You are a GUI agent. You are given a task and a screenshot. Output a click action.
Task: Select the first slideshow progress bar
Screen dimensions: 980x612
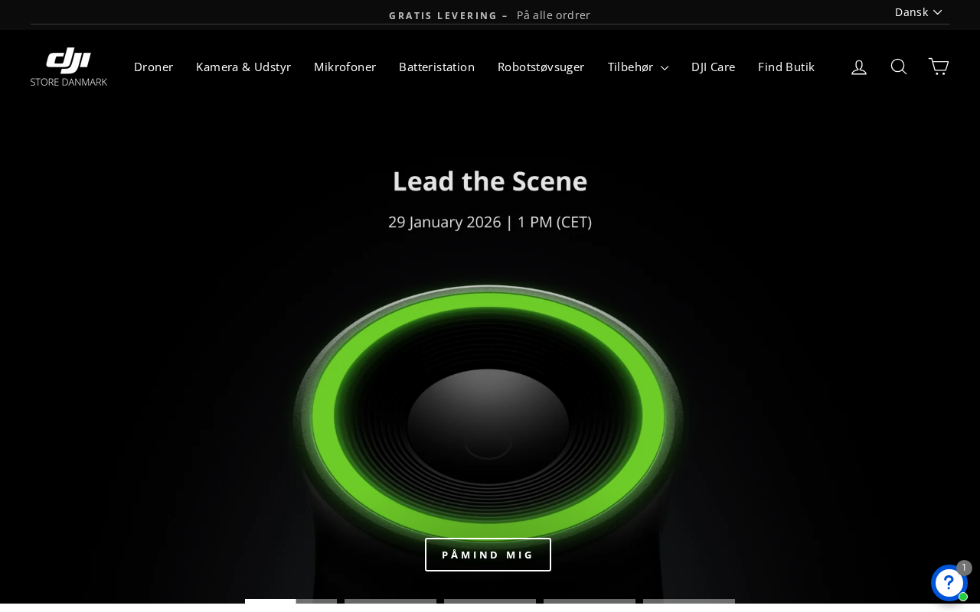pyautogui.click(x=291, y=602)
